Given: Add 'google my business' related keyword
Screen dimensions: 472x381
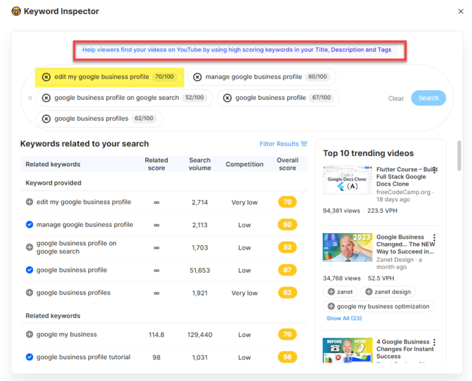Looking at the screenshot, I should tap(29, 335).
